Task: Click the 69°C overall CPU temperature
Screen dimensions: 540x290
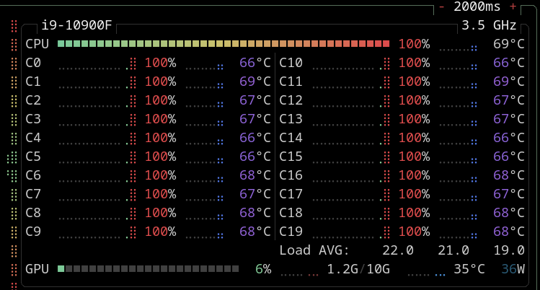Action: click(508, 44)
